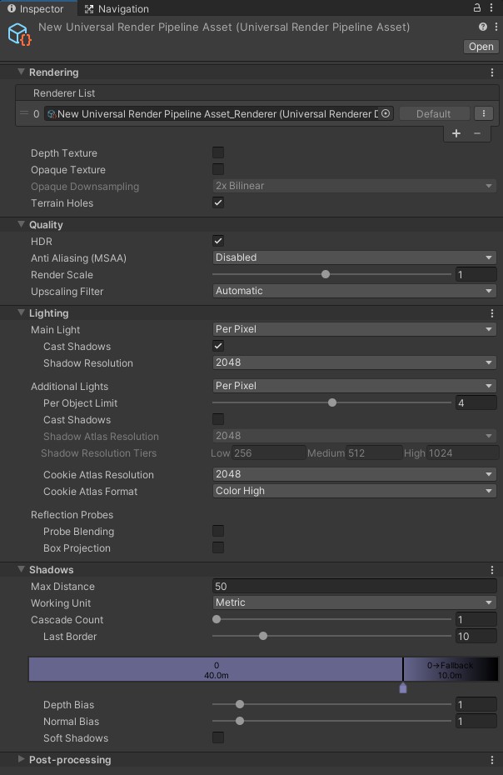Enable the Depth Texture checkbox

point(218,152)
